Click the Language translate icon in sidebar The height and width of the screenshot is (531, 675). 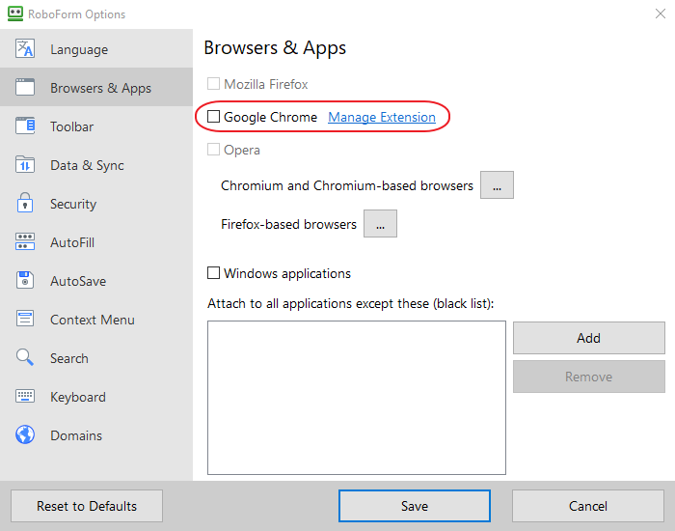coord(25,48)
